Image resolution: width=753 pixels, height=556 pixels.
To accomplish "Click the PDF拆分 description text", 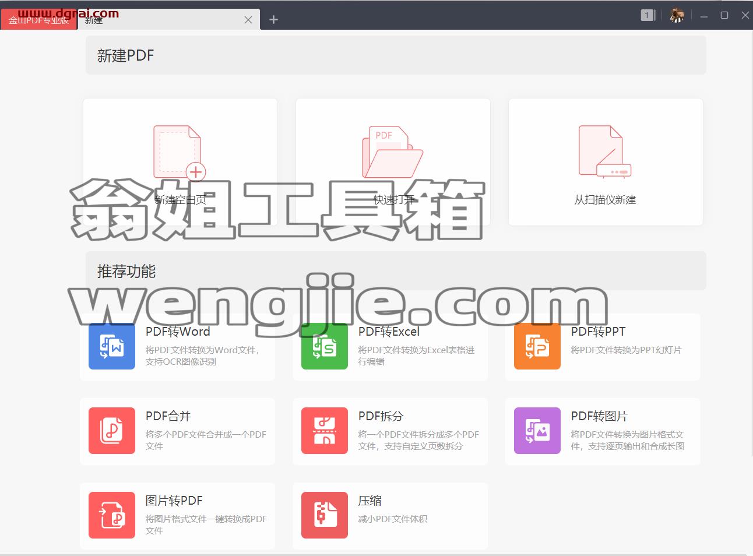I will pyautogui.click(x=418, y=440).
